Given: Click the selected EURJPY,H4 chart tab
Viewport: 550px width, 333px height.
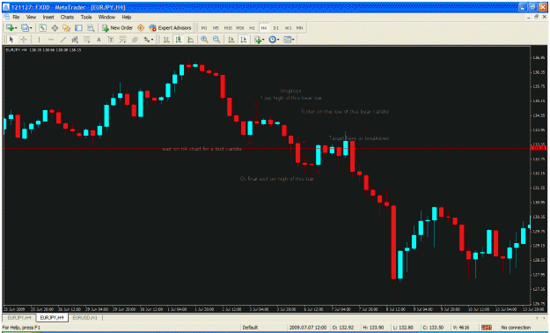Looking at the screenshot, I should 52,317.
